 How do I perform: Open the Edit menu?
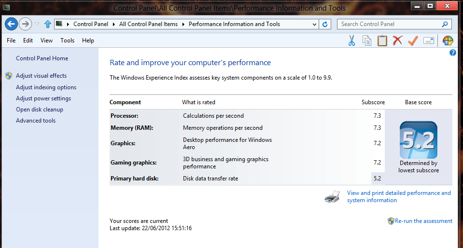[x=28, y=41]
